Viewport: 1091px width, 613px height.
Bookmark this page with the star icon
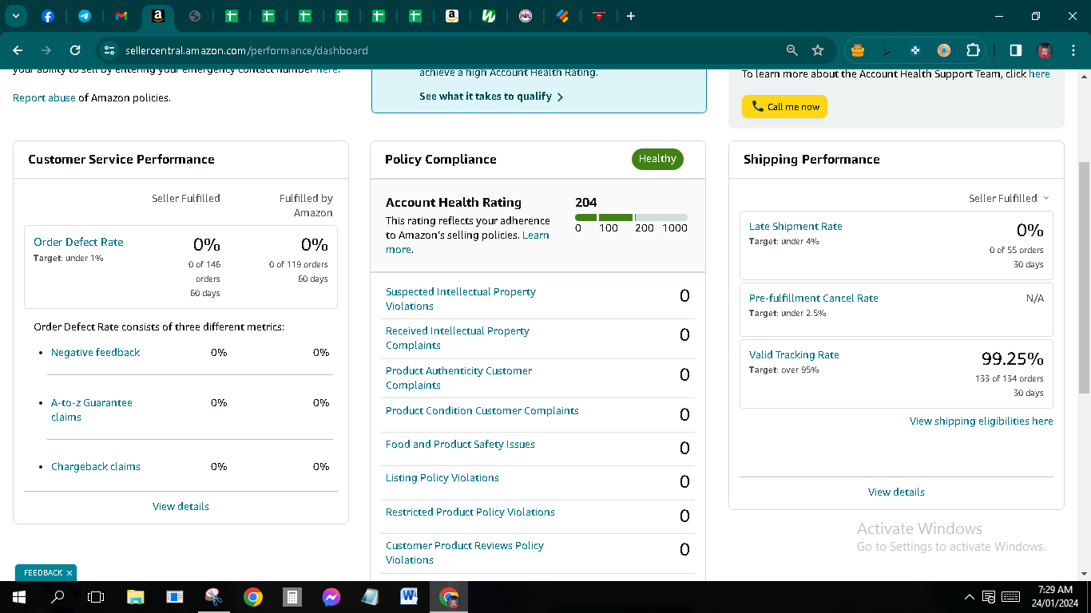818,50
